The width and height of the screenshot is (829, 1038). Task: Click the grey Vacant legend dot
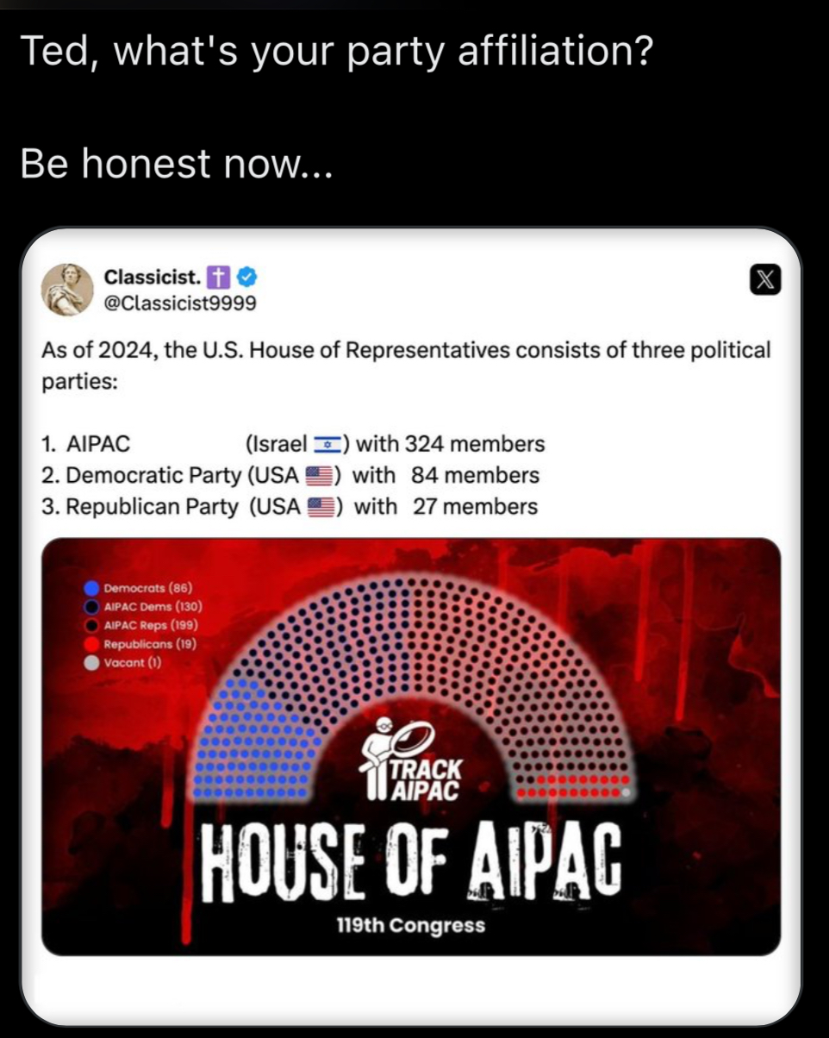(x=91, y=663)
